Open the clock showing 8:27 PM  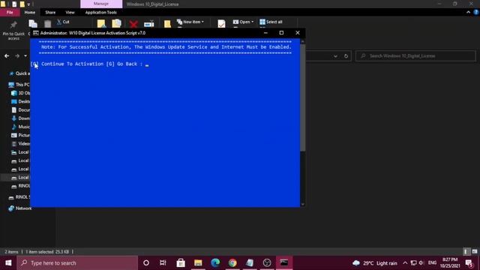(x=450, y=263)
